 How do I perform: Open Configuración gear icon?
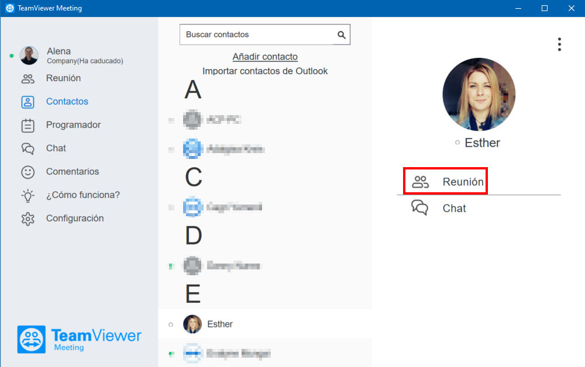pyautogui.click(x=28, y=219)
